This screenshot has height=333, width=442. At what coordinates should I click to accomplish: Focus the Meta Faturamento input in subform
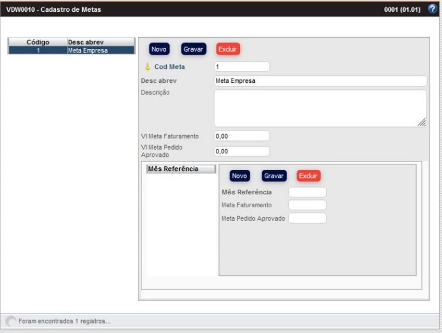point(307,205)
